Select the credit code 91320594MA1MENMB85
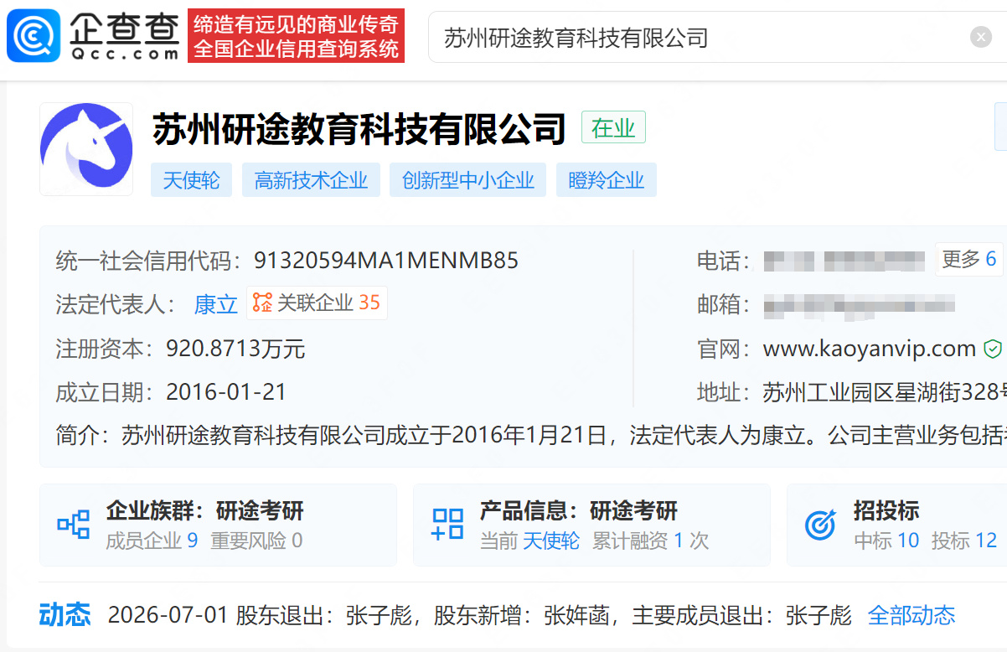The image size is (1007, 652). pos(386,261)
